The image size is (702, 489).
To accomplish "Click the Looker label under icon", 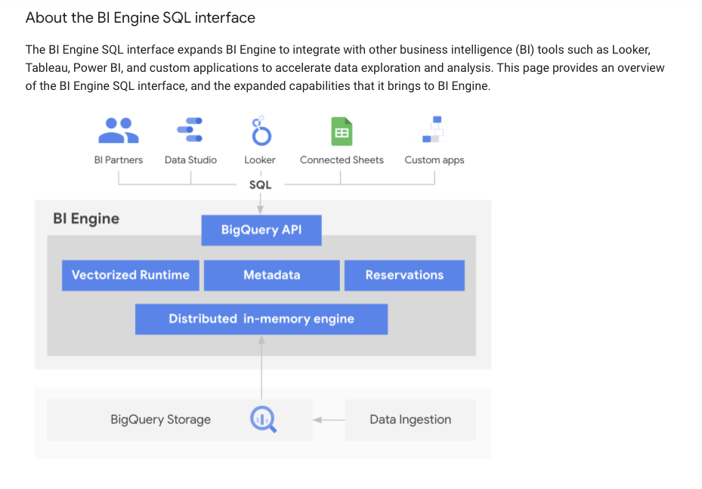I will coord(260,160).
